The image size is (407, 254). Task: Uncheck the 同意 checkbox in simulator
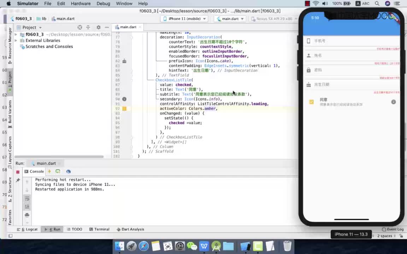(311, 102)
